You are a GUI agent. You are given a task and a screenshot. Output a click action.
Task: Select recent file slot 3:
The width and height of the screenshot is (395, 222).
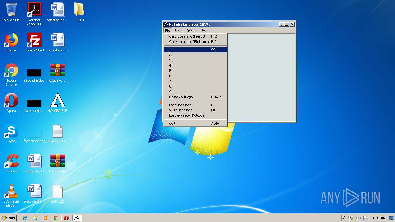click(195, 60)
